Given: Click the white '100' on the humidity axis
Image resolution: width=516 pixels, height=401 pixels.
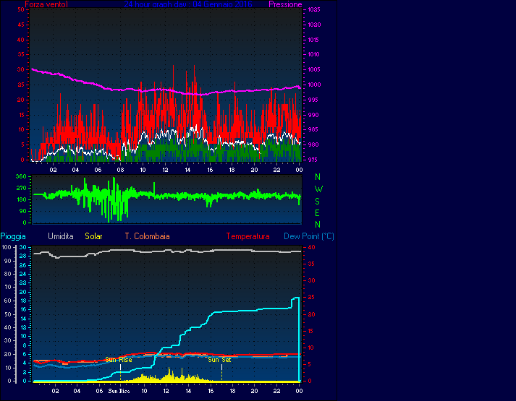Looking at the screenshot, I should (x=7, y=247).
